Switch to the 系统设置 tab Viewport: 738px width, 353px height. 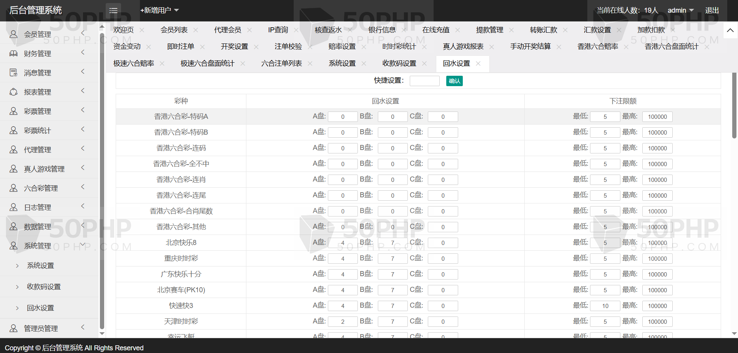point(342,63)
